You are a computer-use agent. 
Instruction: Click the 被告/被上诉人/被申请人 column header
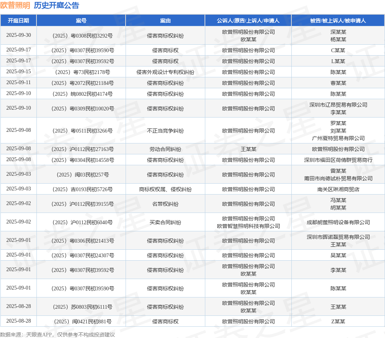(x=338, y=21)
